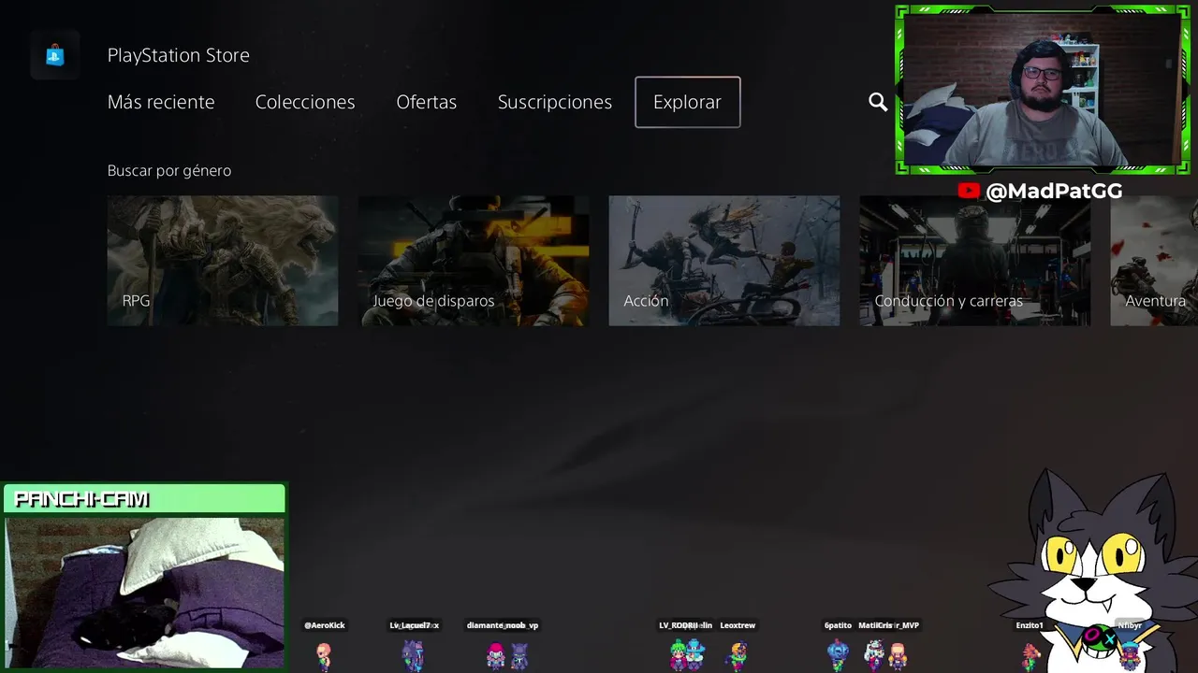Click the YouTube logo beside @MadPatGG
Screen dimensions: 1198x673
[x=969, y=191]
